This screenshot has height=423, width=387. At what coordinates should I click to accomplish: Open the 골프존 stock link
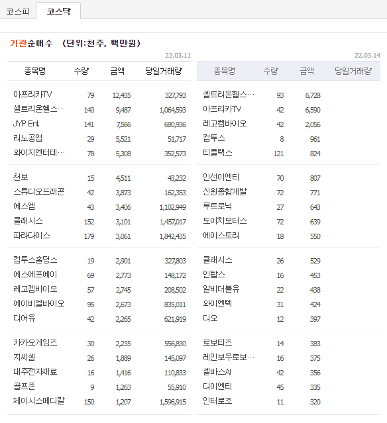click(x=25, y=387)
